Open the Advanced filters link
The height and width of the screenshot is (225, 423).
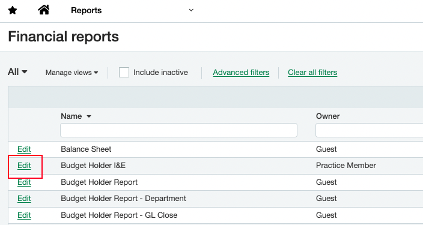pyautogui.click(x=241, y=73)
